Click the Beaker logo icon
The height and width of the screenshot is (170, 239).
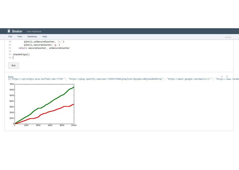point(9,31)
